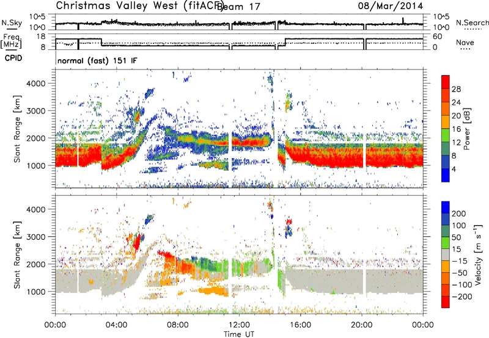Click the '3000' tick on the velocity panel
Image resolution: width=489 pixels, height=338 pixels.
pyautogui.click(x=35, y=237)
